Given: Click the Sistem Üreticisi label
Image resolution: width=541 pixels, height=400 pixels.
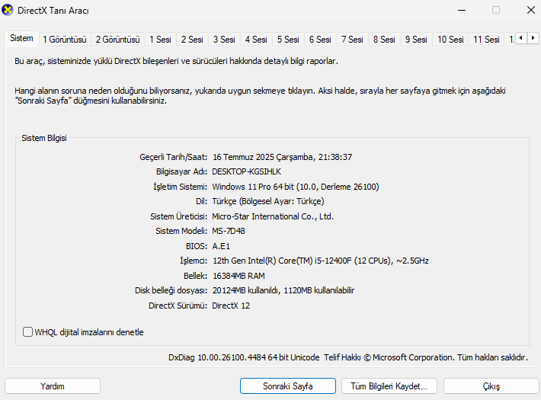Looking at the screenshot, I should click(179, 216).
